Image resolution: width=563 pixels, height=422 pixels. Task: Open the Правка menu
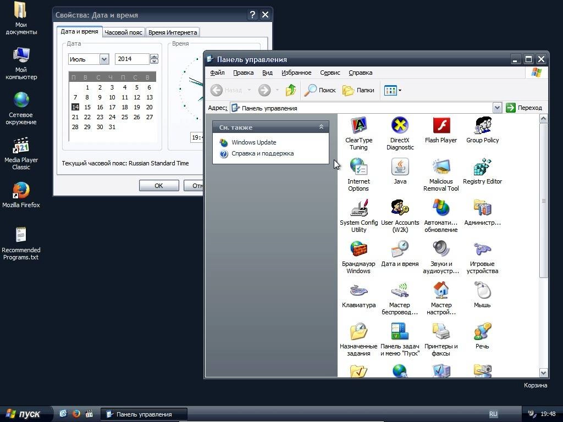click(x=243, y=73)
